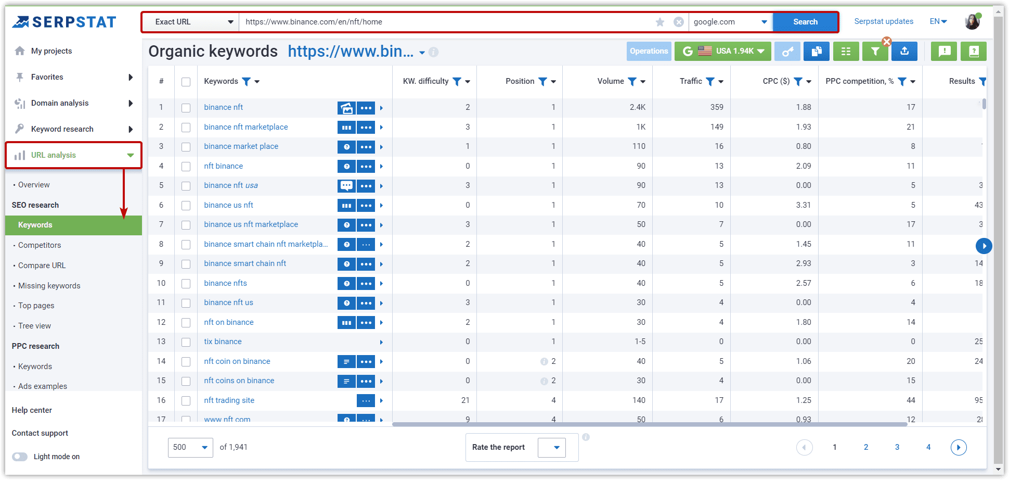Click the next page arrow button
1009x480 pixels.
pos(959,447)
